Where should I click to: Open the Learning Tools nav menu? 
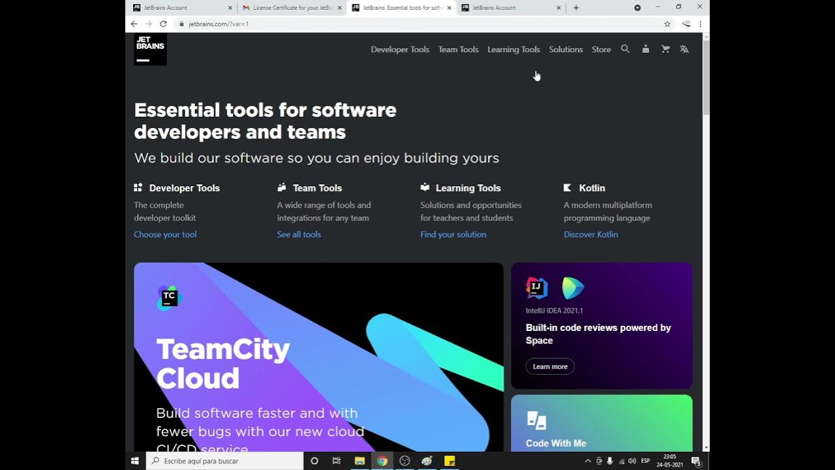tap(513, 50)
